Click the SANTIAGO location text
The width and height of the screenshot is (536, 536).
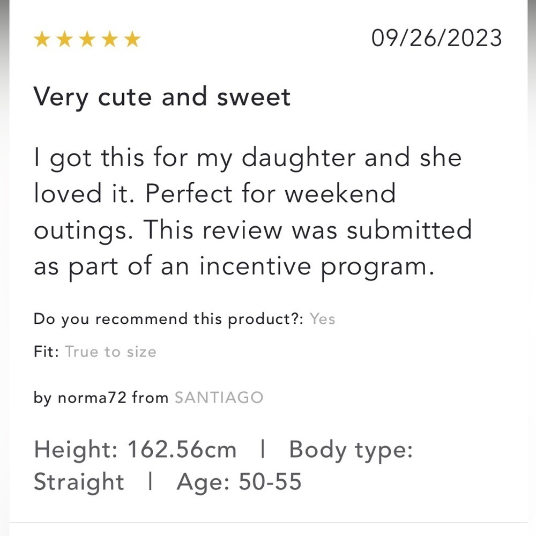tap(219, 398)
